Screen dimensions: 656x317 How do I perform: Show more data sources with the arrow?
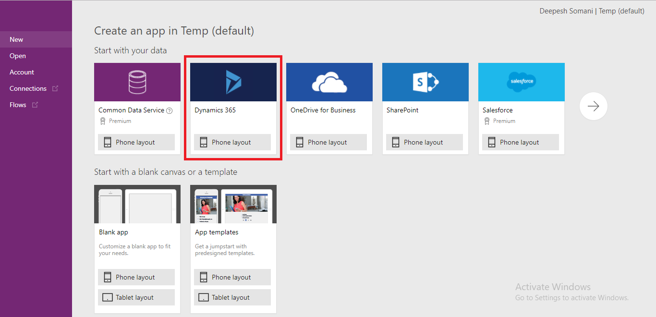pyautogui.click(x=594, y=106)
